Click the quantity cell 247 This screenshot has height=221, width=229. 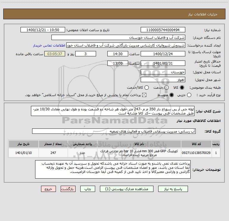tap(53, 153)
